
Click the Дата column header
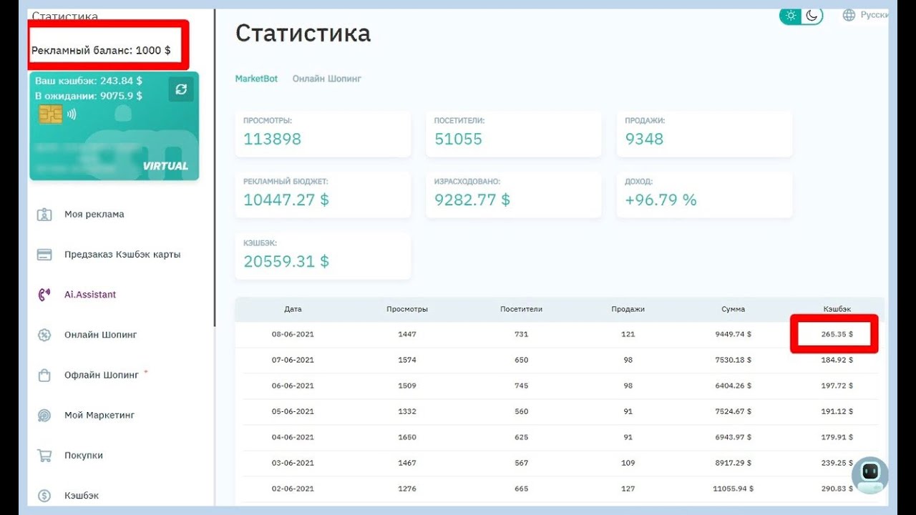click(x=293, y=309)
